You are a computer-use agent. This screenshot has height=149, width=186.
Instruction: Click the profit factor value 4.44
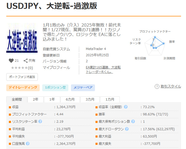tap(60, 114)
